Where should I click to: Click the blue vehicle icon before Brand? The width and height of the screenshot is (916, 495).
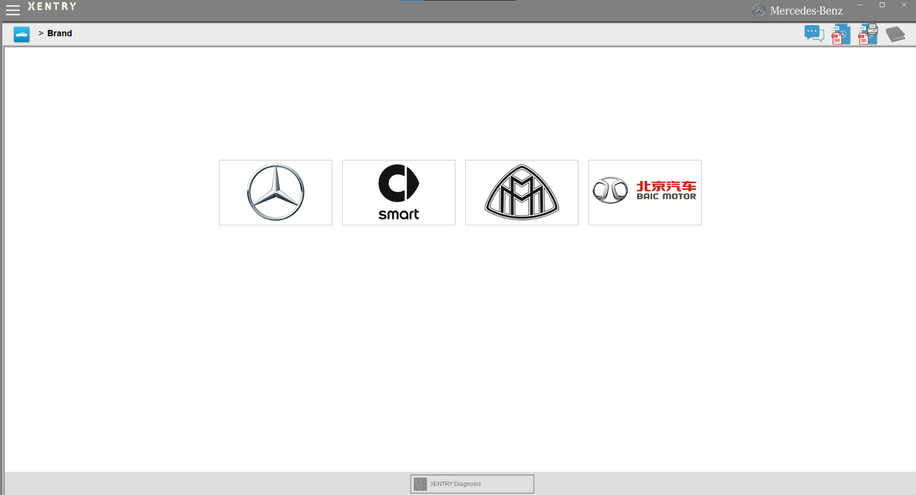pyautogui.click(x=22, y=34)
